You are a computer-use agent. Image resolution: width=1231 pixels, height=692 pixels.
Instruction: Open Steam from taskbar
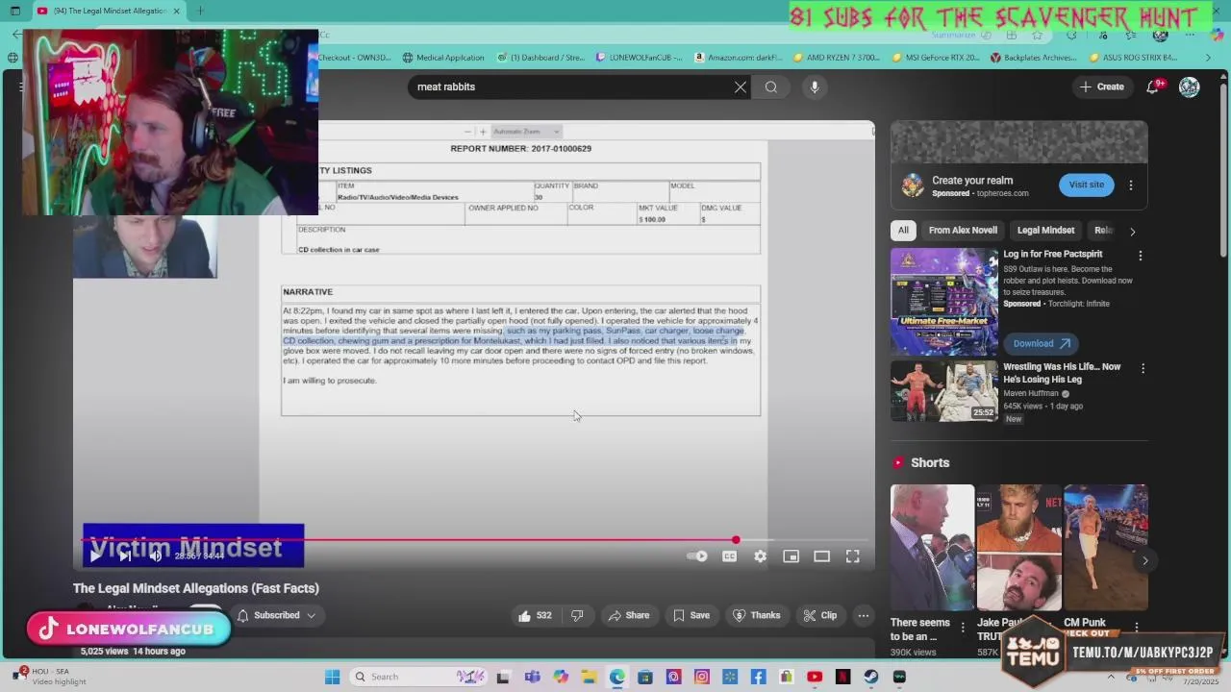[871, 677]
